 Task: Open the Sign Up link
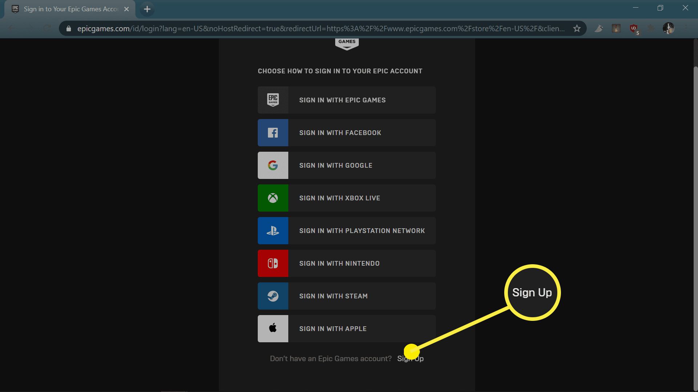[410, 359]
